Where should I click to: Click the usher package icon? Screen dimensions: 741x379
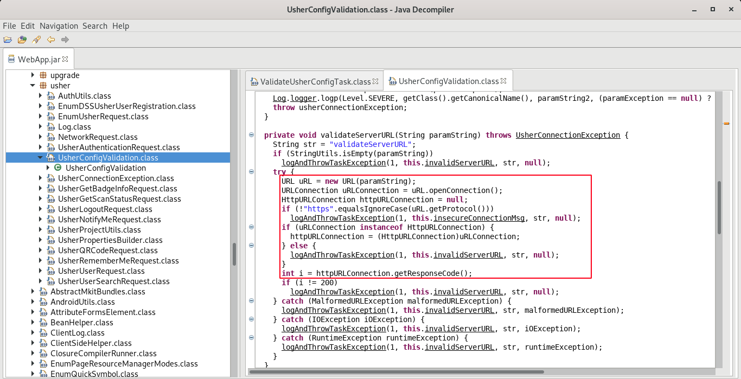point(43,86)
